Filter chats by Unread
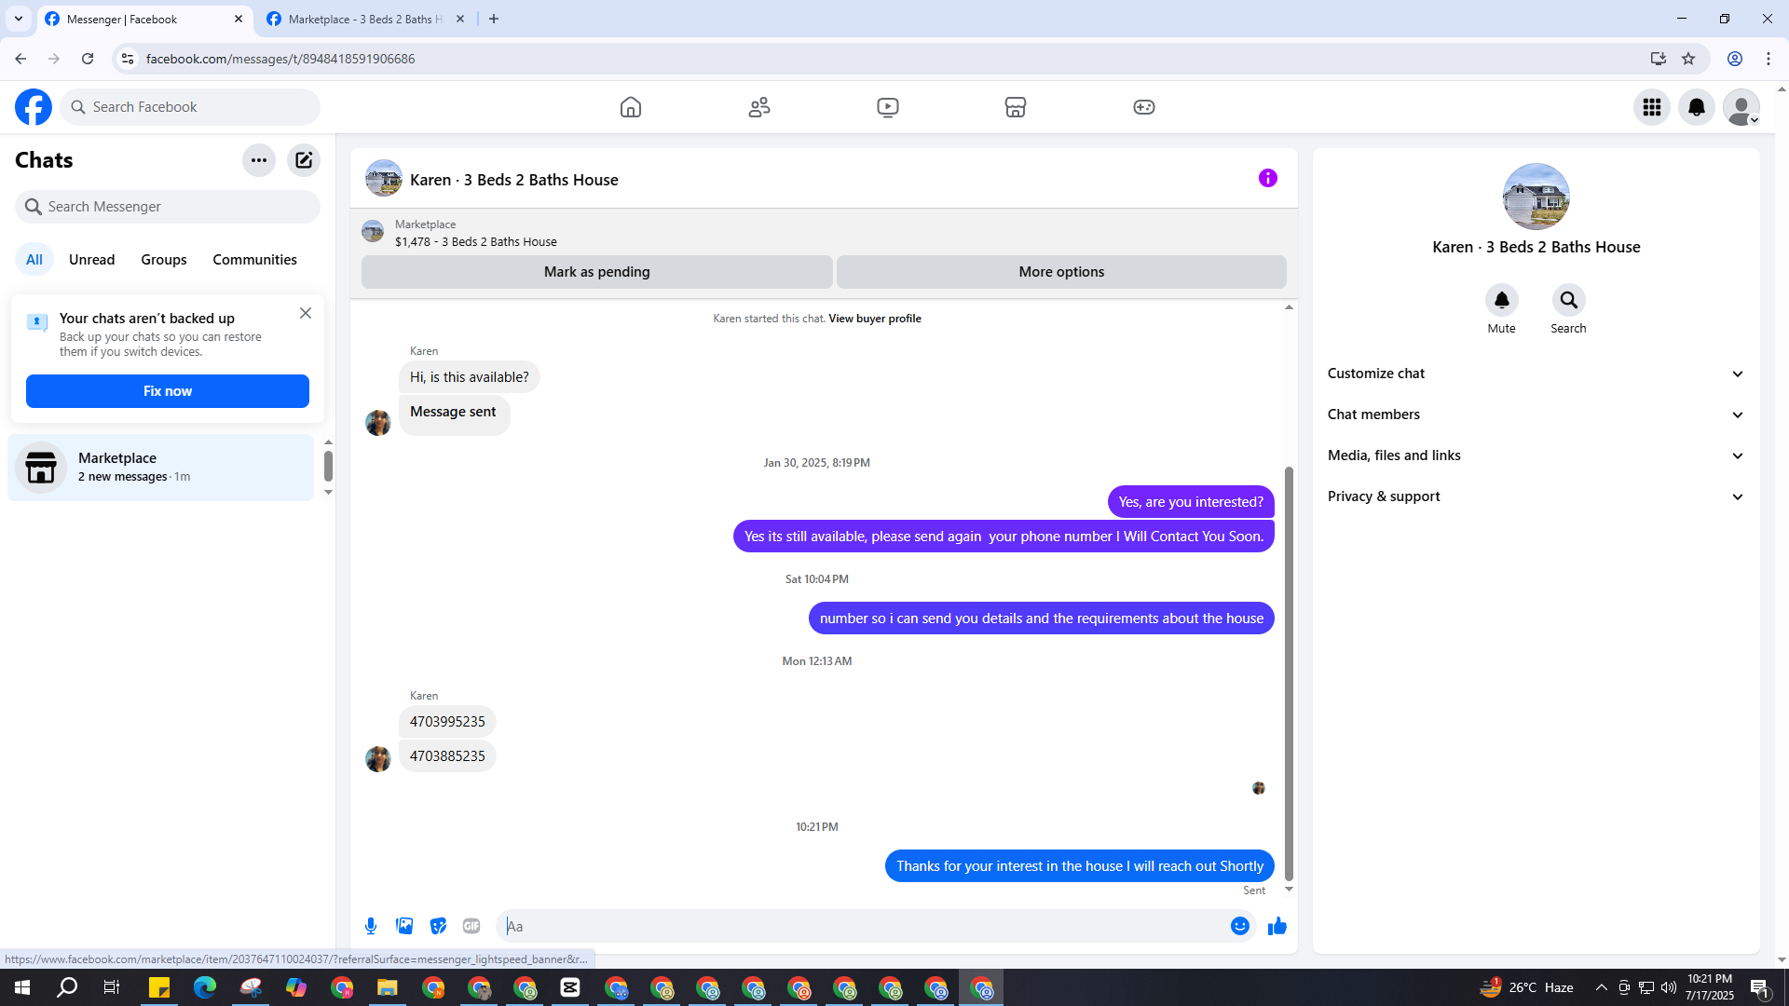The image size is (1789, 1006). pyautogui.click(x=92, y=260)
